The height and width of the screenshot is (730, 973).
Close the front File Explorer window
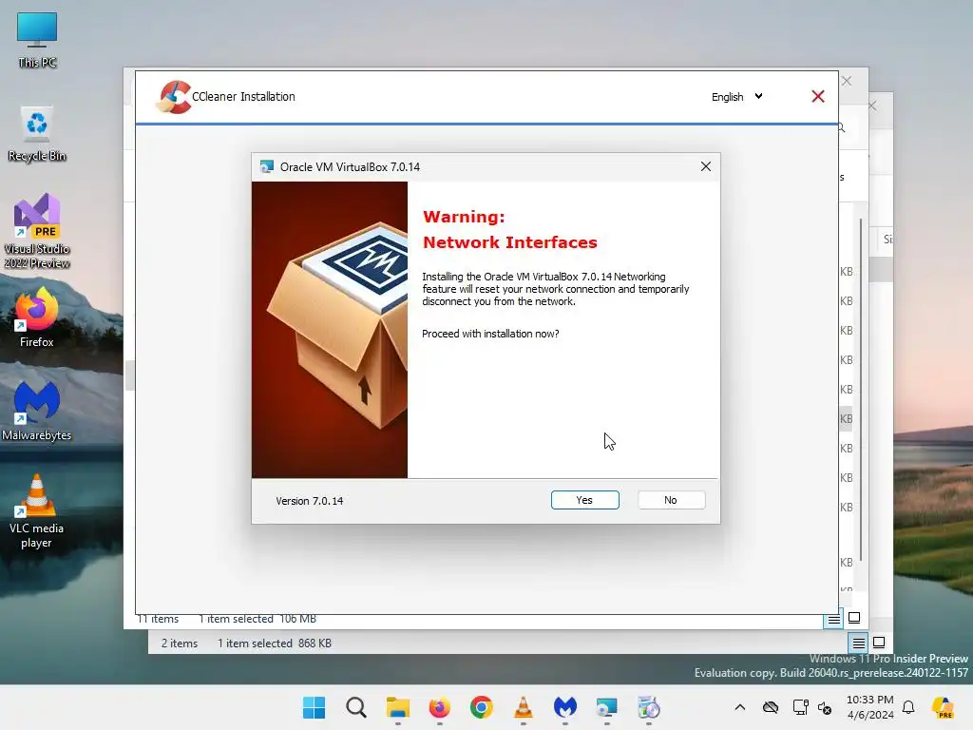coord(847,82)
